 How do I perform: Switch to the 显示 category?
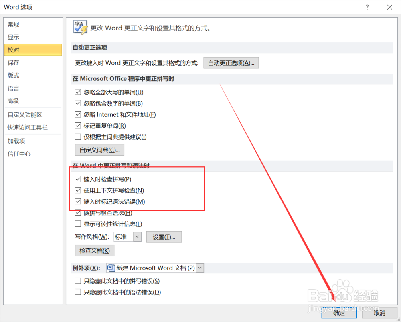[x=33, y=37]
